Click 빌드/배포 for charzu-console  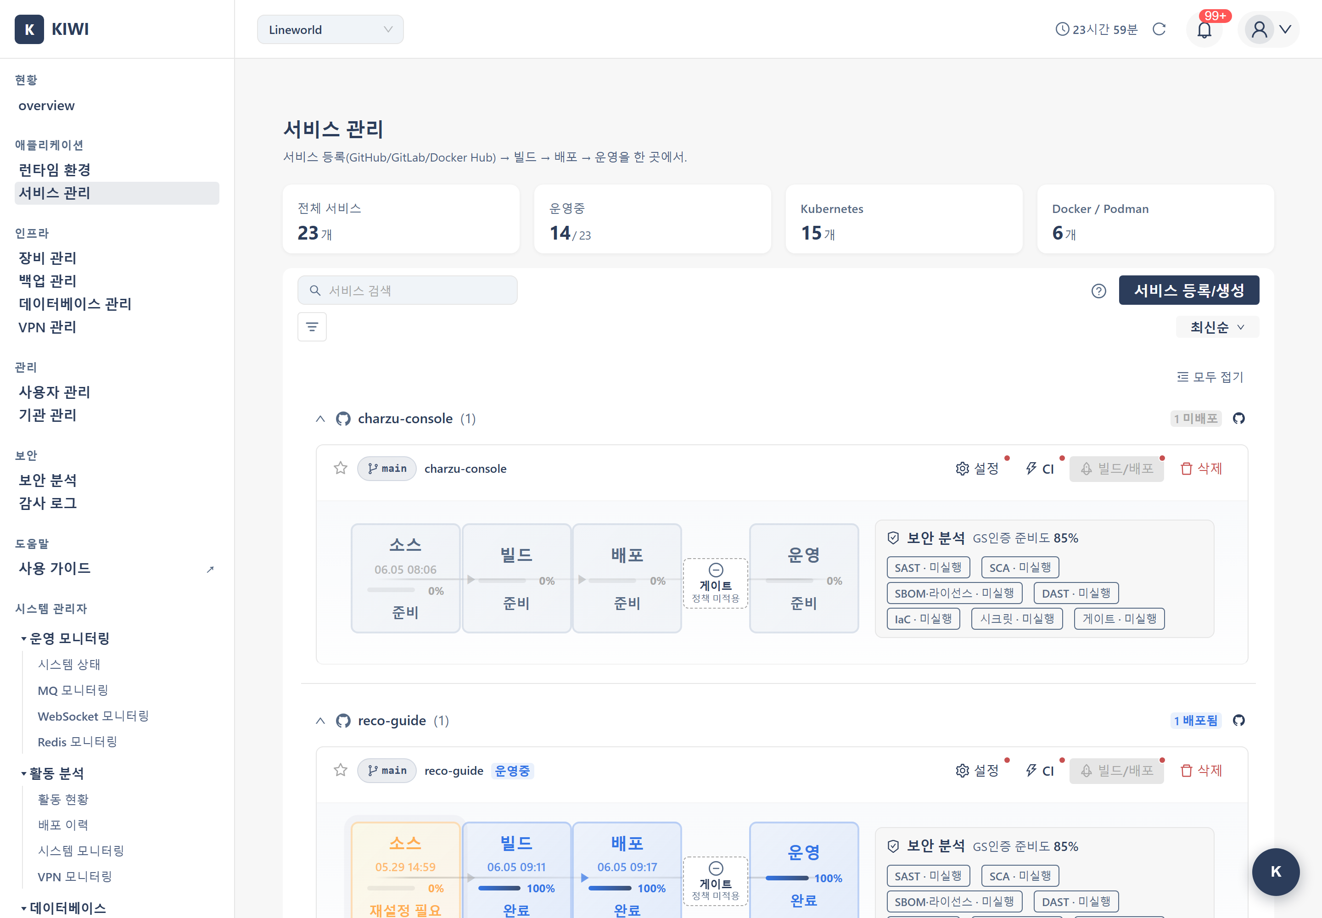[x=1117, y=468]
